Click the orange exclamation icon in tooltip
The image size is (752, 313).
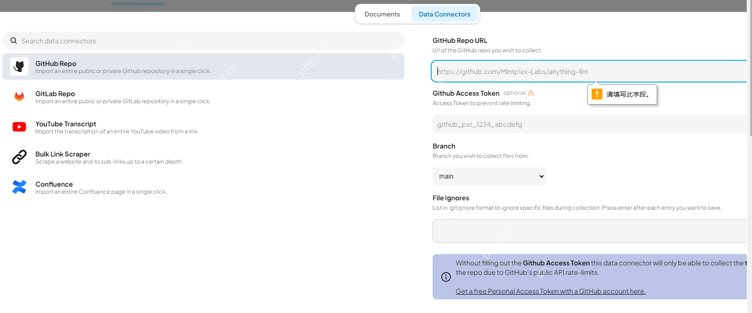pyautogui.click(x=597, y=94)
